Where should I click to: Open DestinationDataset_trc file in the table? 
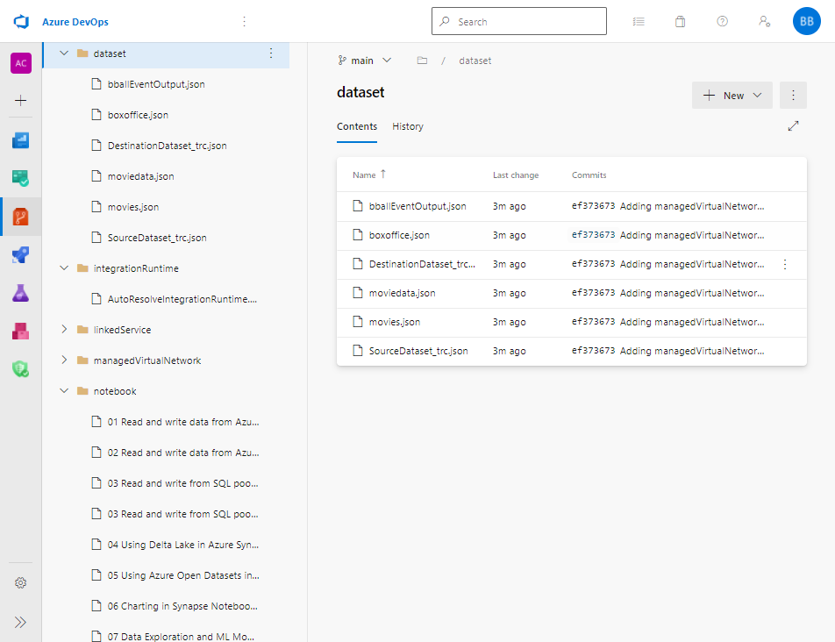coord(422,264)
